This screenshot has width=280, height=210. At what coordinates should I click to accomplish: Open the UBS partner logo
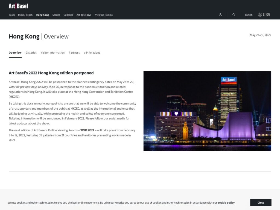(x=264, y=15)
